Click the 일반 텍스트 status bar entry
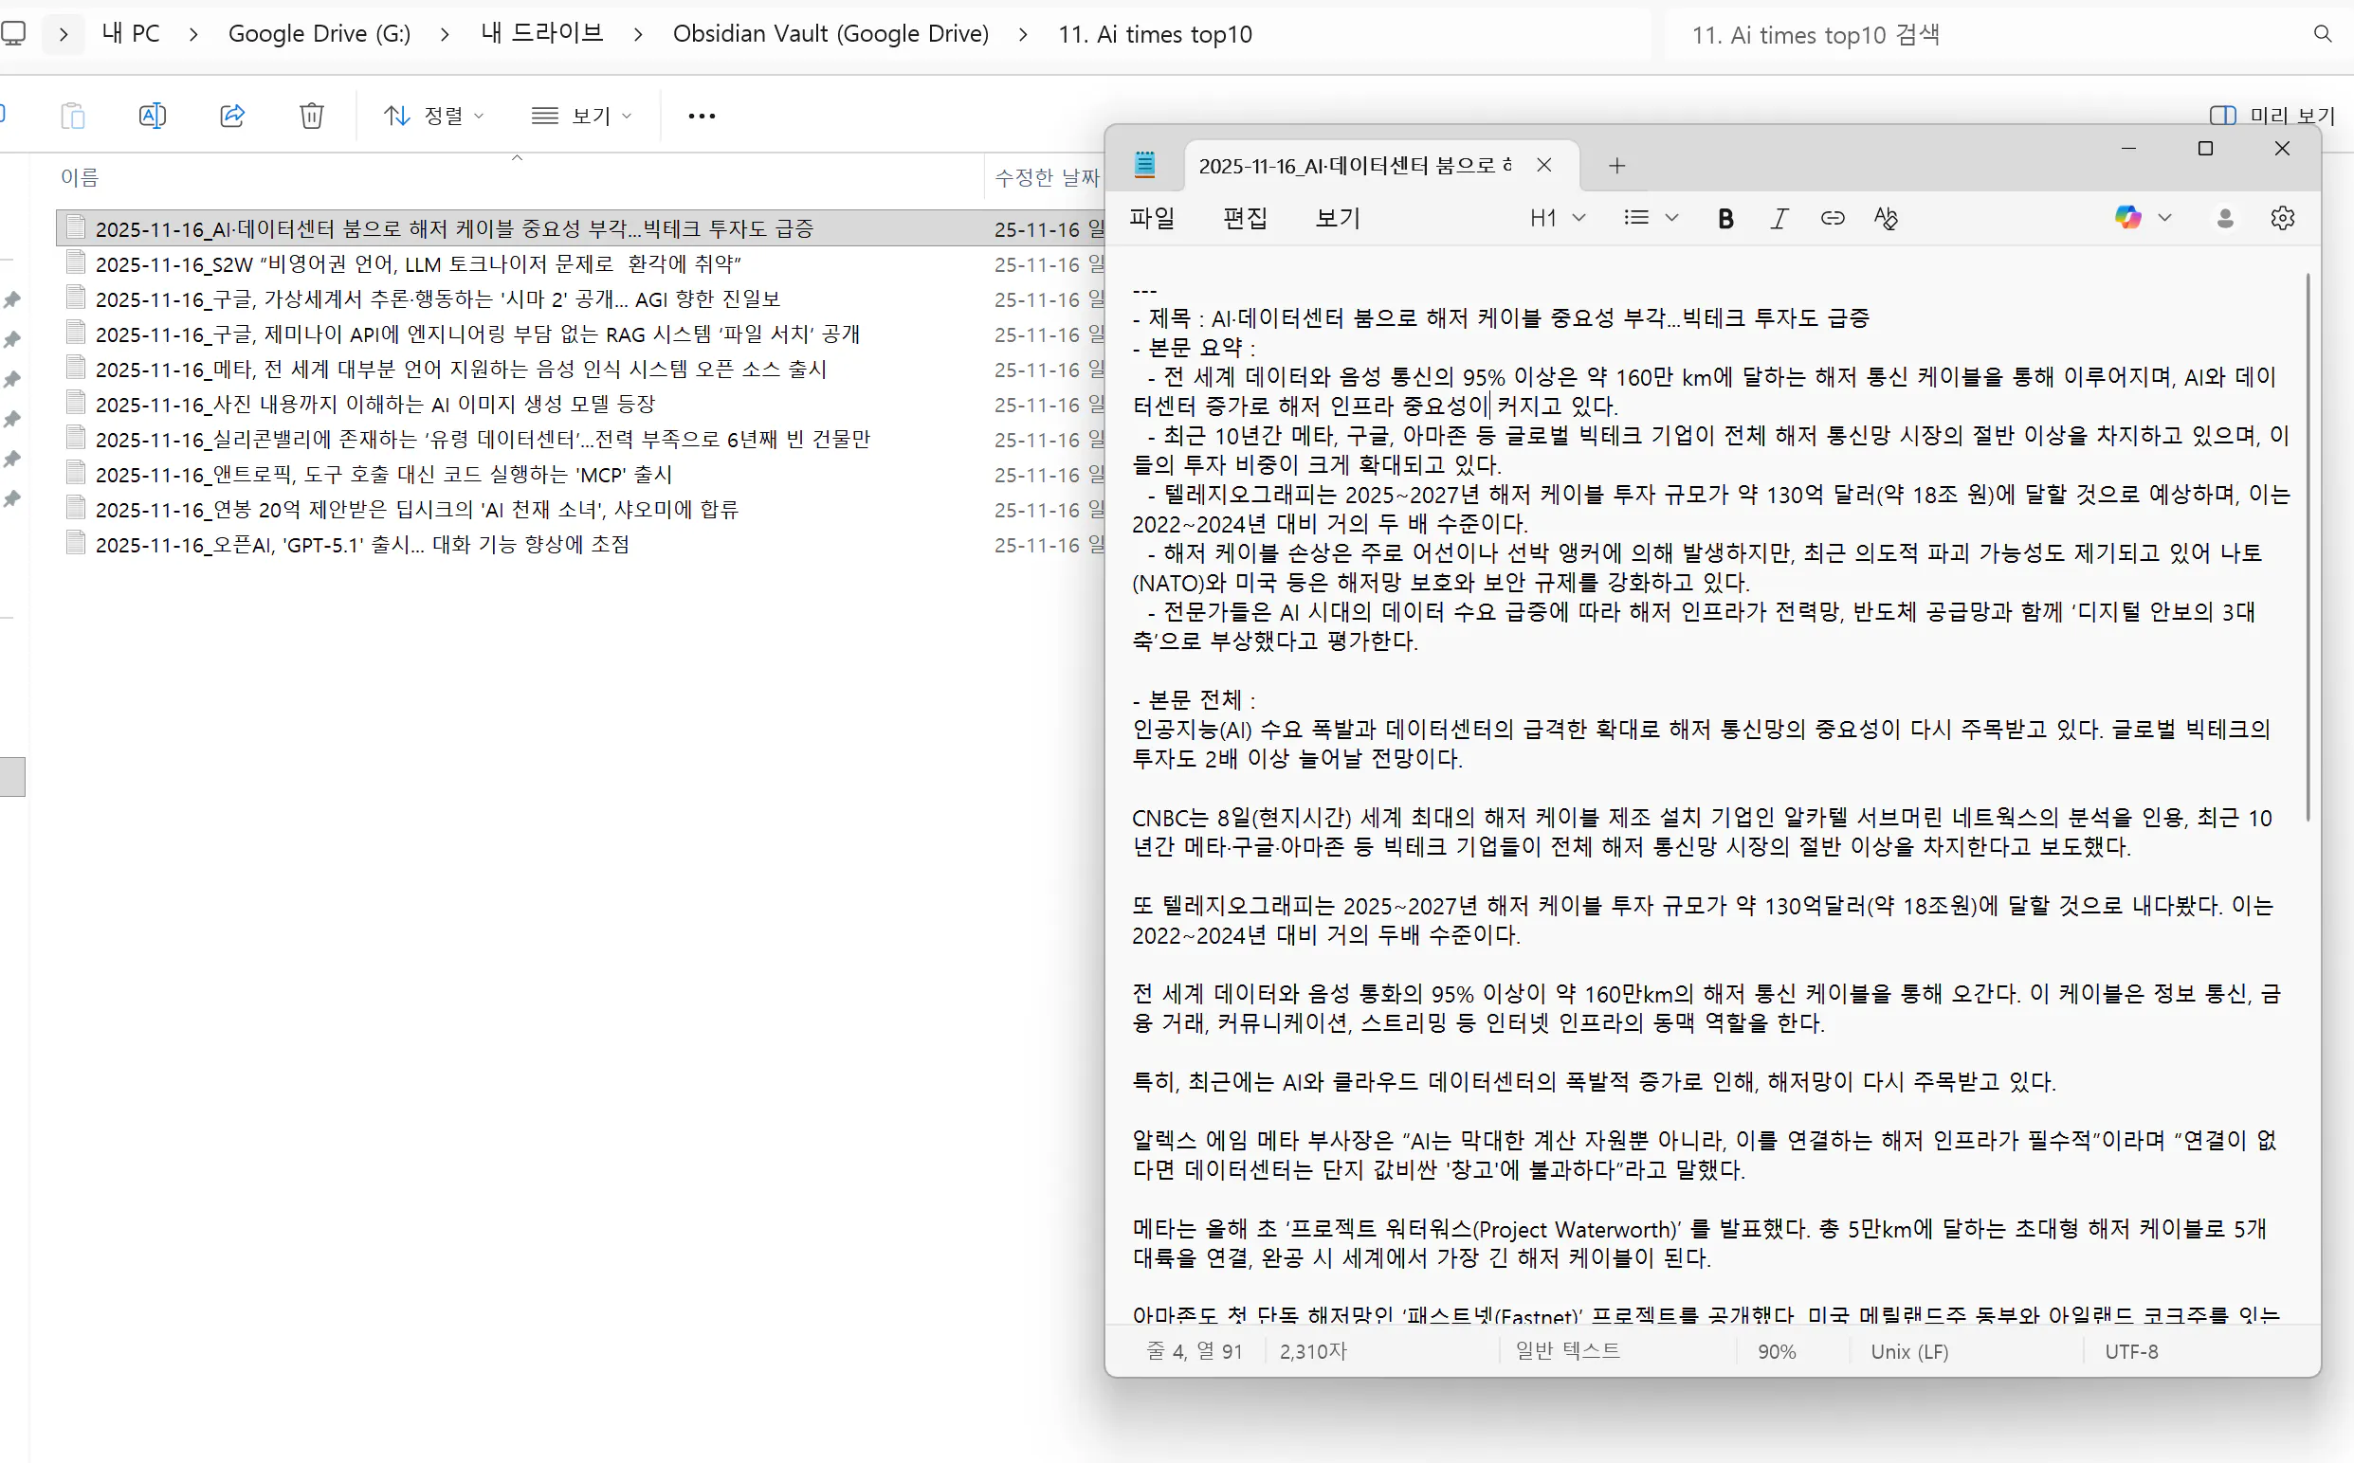Screen dimensions: 2354x1463 point(1567,1351)
